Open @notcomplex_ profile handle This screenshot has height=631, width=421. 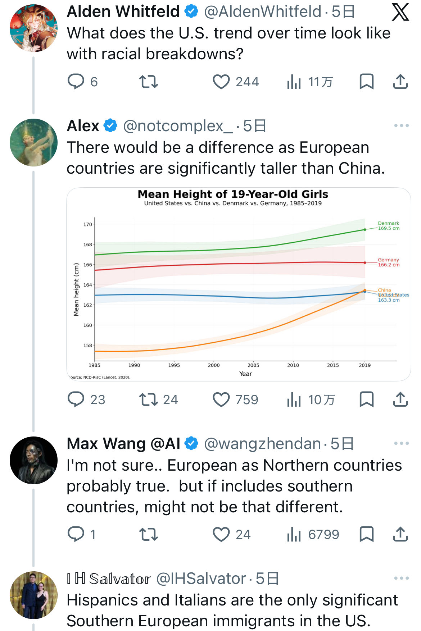tap(178, 126)
